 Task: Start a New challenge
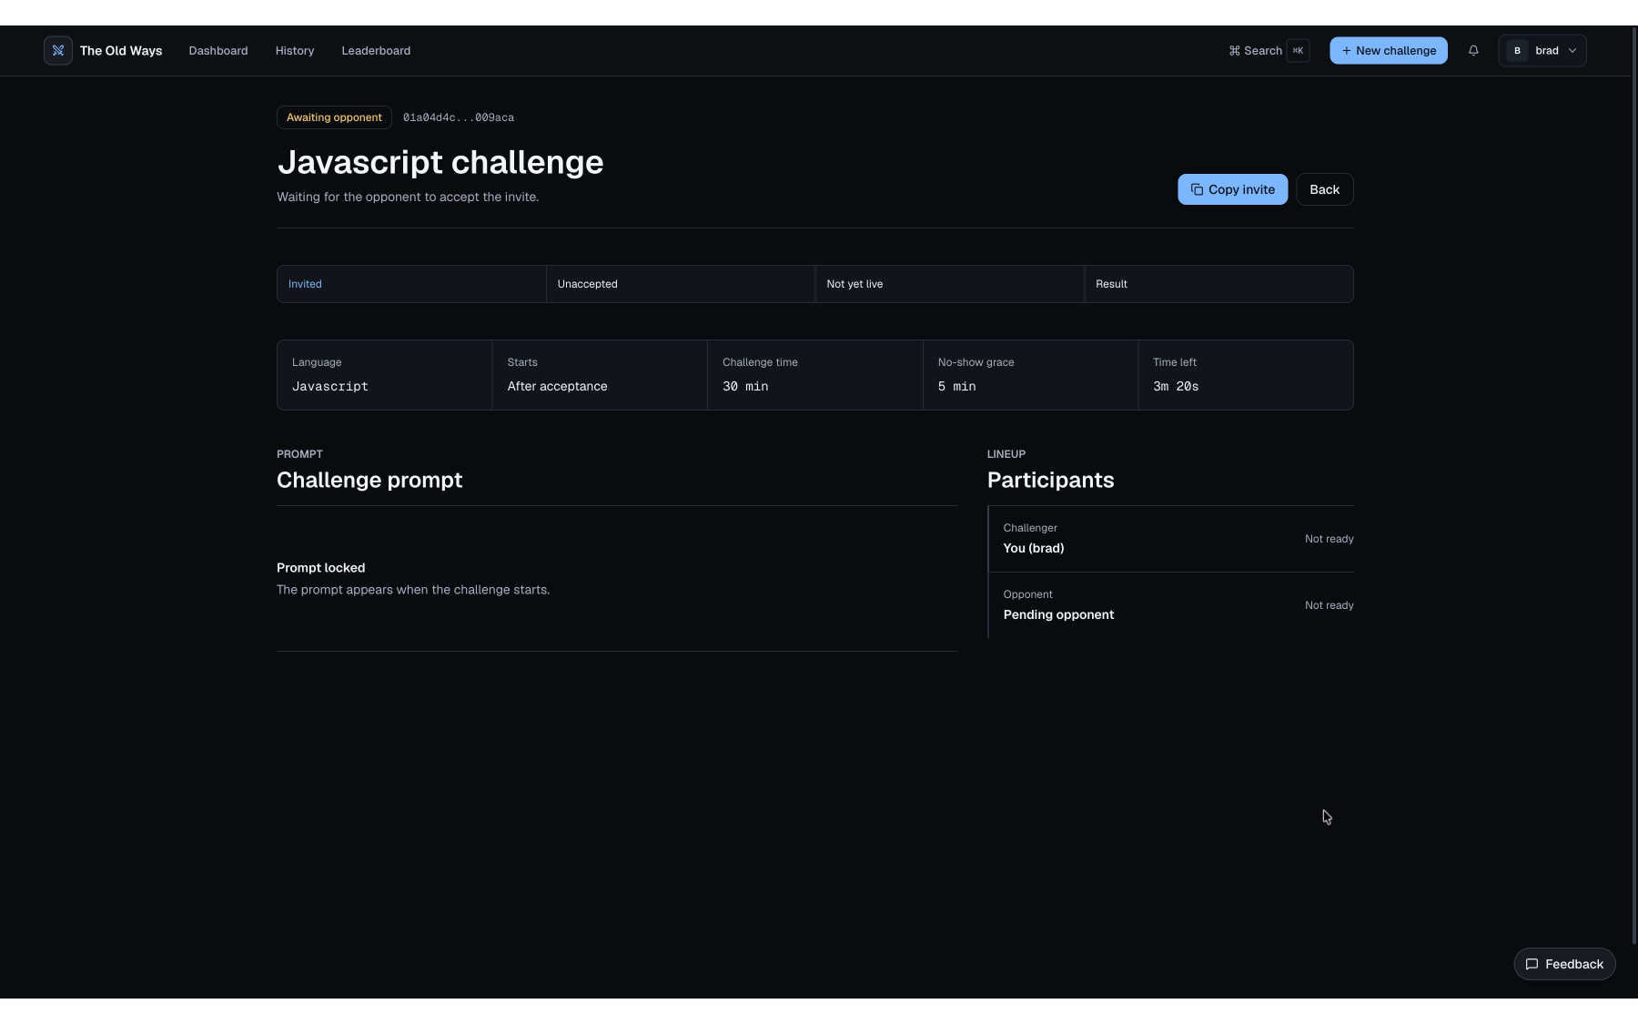[x=1389, y=51]
